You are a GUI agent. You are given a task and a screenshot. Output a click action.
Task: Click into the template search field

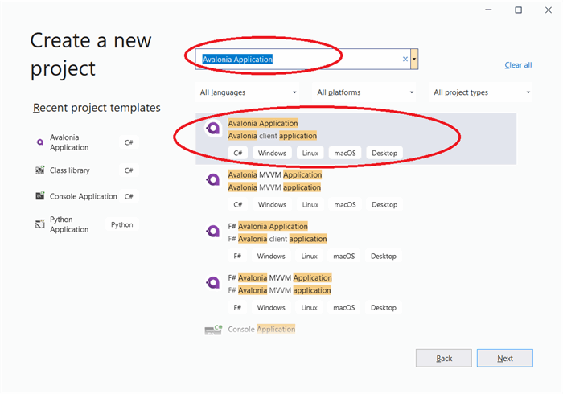click(x=303, y=60)
